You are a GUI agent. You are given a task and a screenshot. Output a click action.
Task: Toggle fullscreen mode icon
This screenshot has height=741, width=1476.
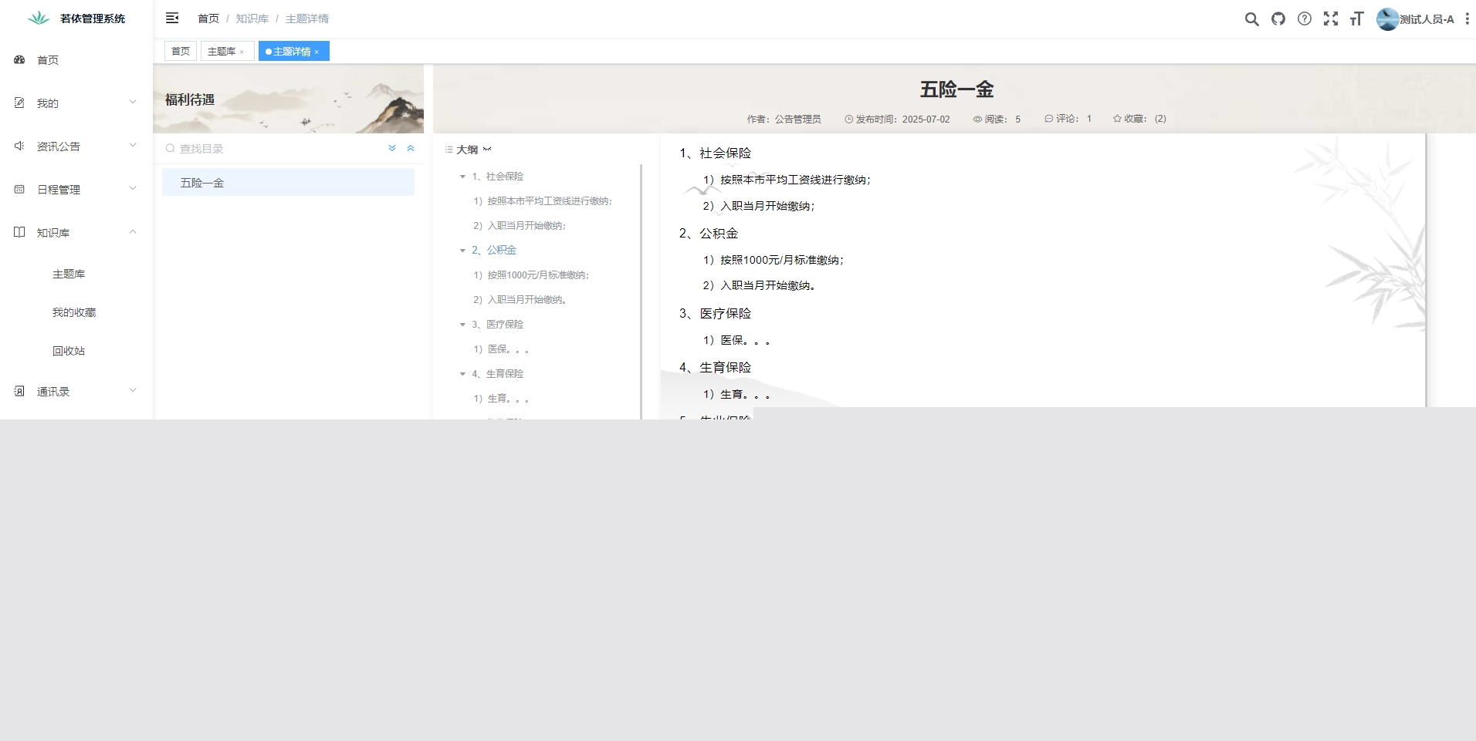[1331, 19]
